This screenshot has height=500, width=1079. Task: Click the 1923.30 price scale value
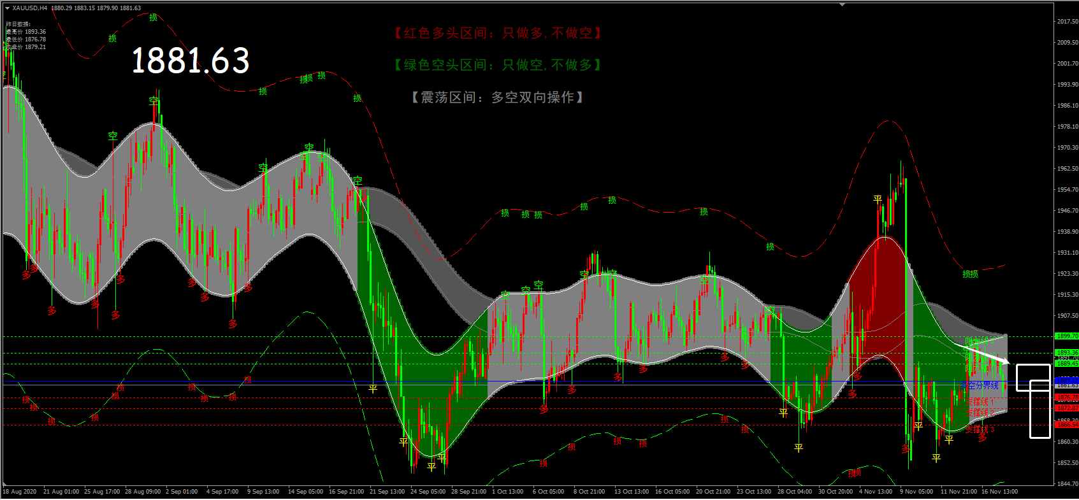click(1068, 274)
